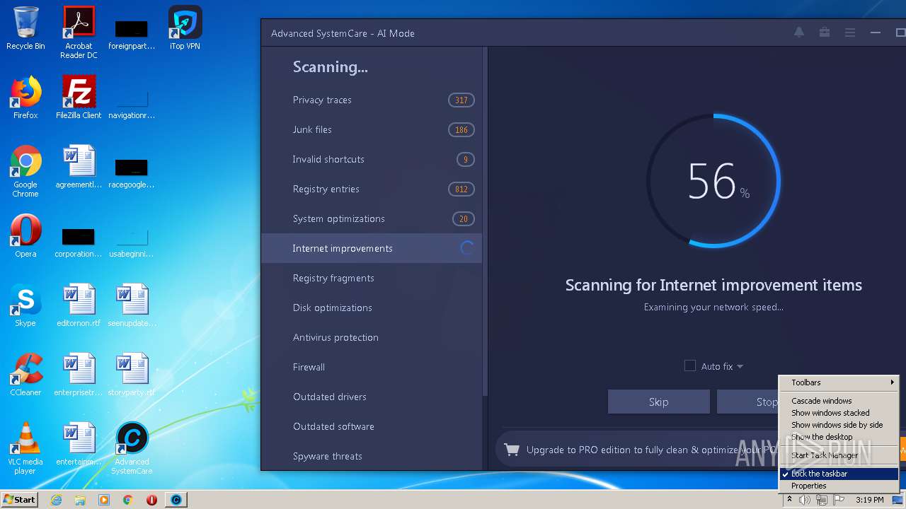Expand the Auto fix dropdown arrow
906x509 pixels.
740,366
